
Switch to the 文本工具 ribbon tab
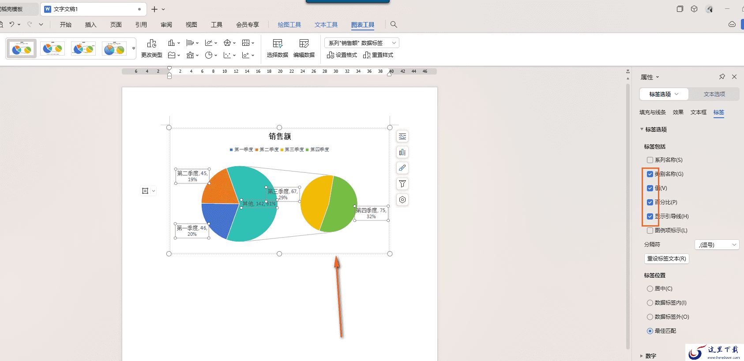(x=326, y=25)
